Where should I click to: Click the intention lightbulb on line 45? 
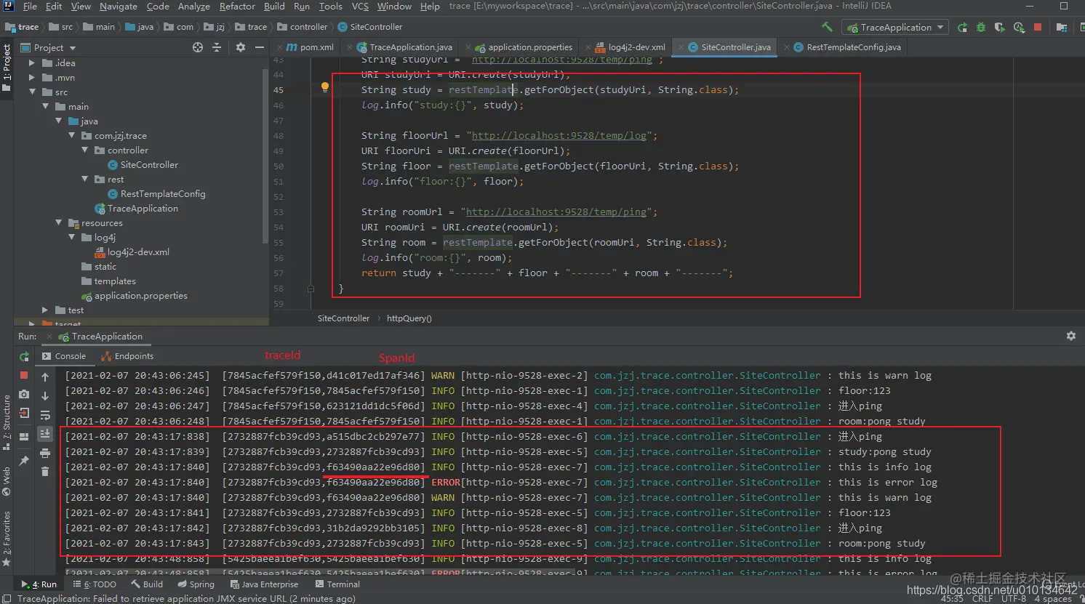pos(325,87)
